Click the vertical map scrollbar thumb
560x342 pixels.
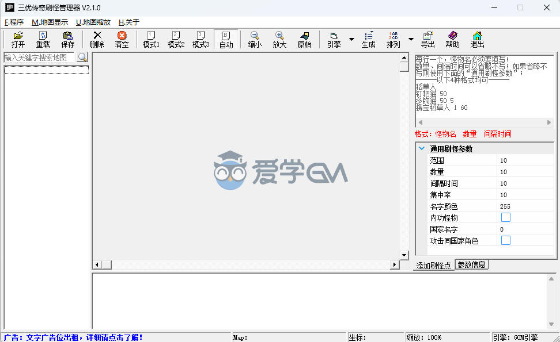[404, 67]
